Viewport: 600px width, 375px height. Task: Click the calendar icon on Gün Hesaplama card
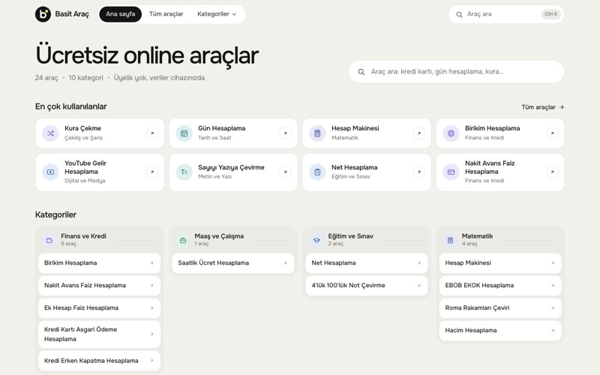pos(184,133)
